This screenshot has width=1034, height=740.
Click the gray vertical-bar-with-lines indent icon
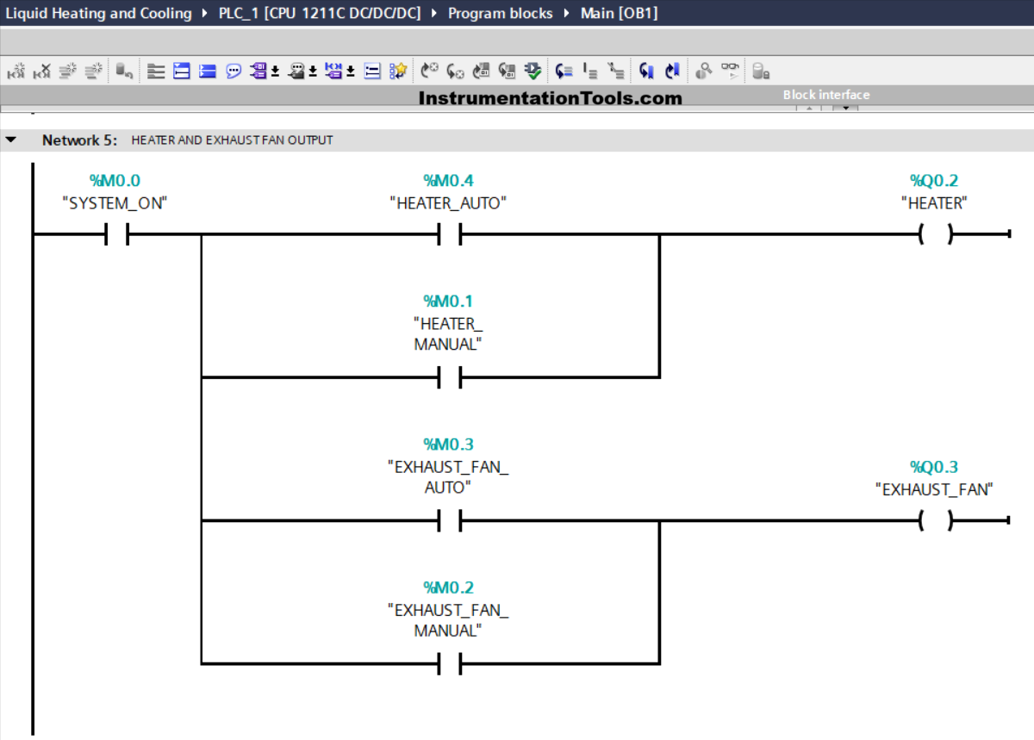click(590, 72)
